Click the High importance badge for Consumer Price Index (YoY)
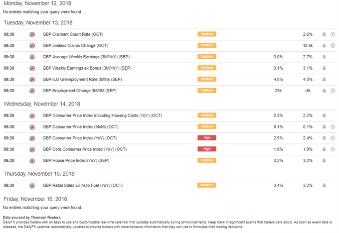The height and width of the screenshot is (233, 339). coord(207,138)
